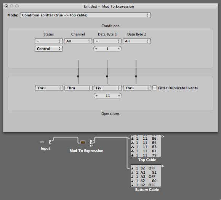Image resolution: width=221 pixels, height=200 pixels.
Task: Decrease the condition value 1 stepper
Action: [x=96, y=49]
